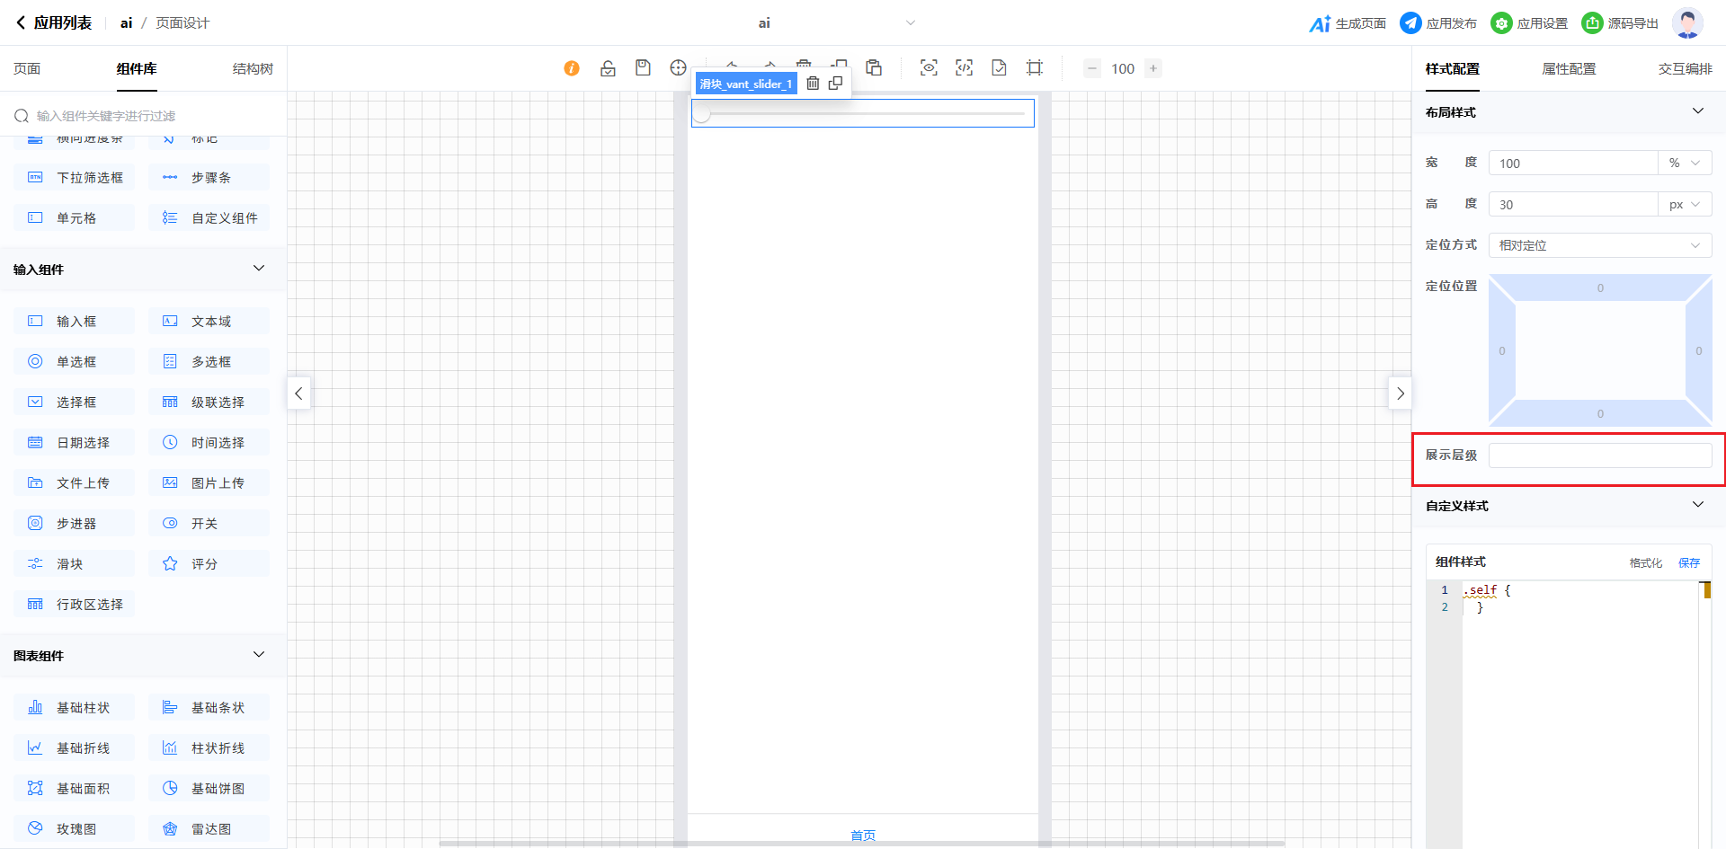The image size is (1726, 849).
Task: Open the width unit % dropdown
Action: [x=1685, y=164]
